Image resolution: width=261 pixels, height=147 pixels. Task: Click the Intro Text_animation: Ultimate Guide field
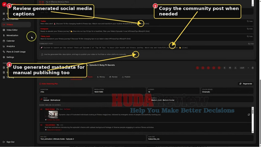point(93,138)
